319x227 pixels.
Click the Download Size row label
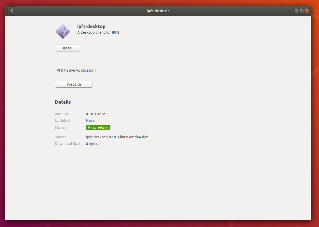[x=67, y=143]
